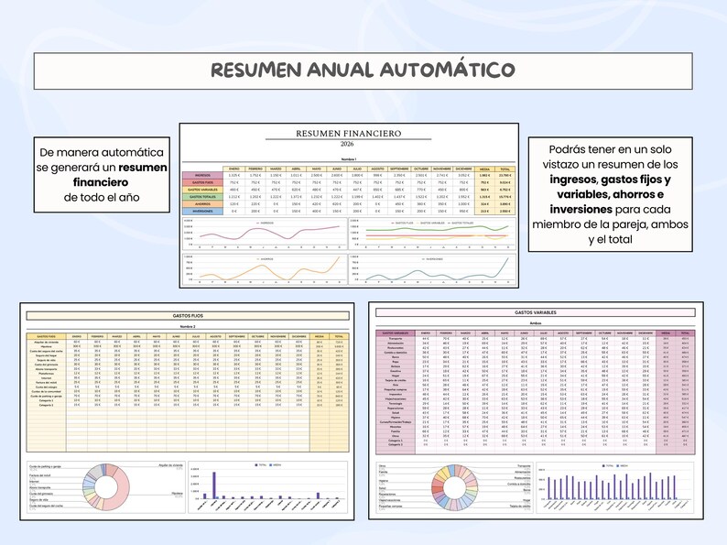Click the year "2026" under Resumen Financiero
Screen dimensions: 727x545
pyautogui.click(x=347, y=144)
